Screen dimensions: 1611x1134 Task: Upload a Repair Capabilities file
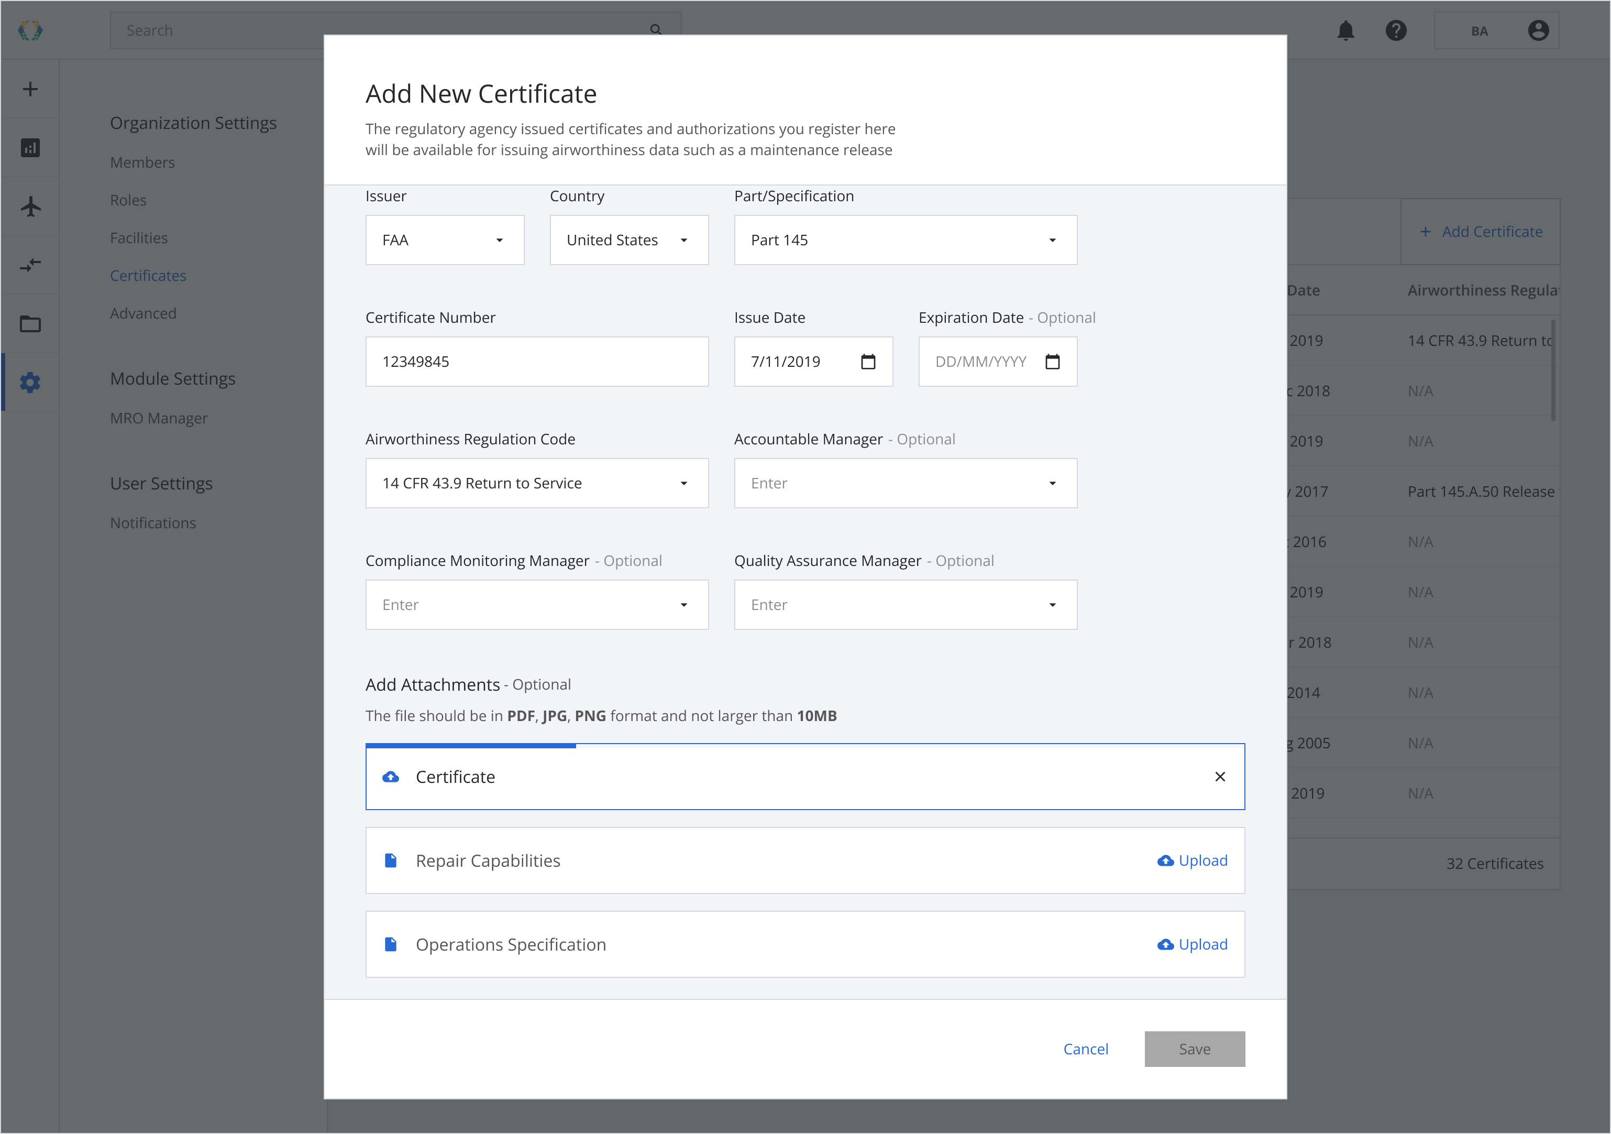[1193, 861]
